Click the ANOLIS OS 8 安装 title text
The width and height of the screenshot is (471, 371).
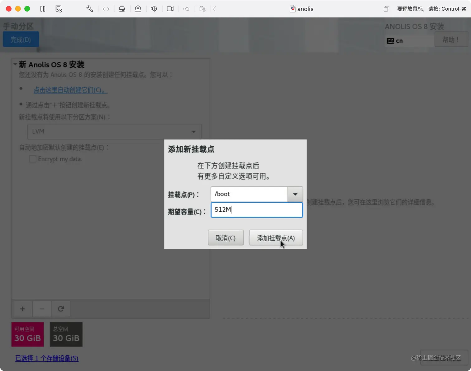tap(414, 26)
